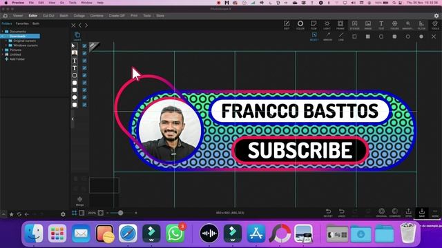Toggle visibility of second text layer
This screenshot has height=248, width=442.
(x=84, y=68)
